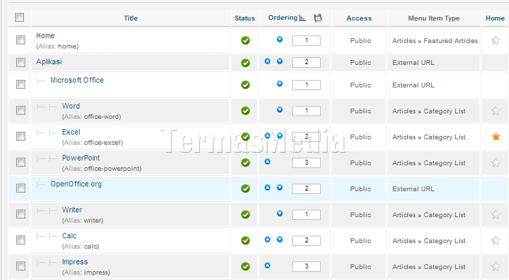The image size is (509, 280).
Task: Click the orange home star for Excel
Action: tap(495, 137)
